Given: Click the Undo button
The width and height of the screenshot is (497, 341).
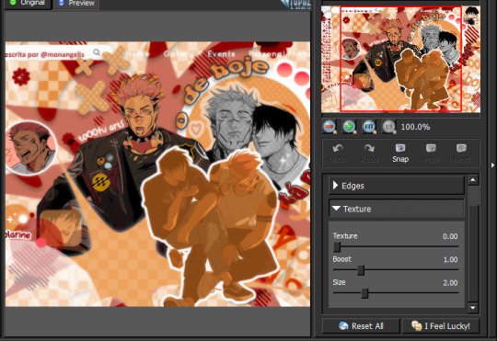Looking at the screenshot, I should click(338, 153).
